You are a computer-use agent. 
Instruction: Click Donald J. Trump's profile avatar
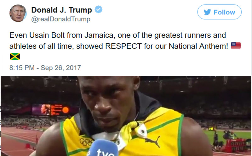pyautogui.click(x=18, y=13)
